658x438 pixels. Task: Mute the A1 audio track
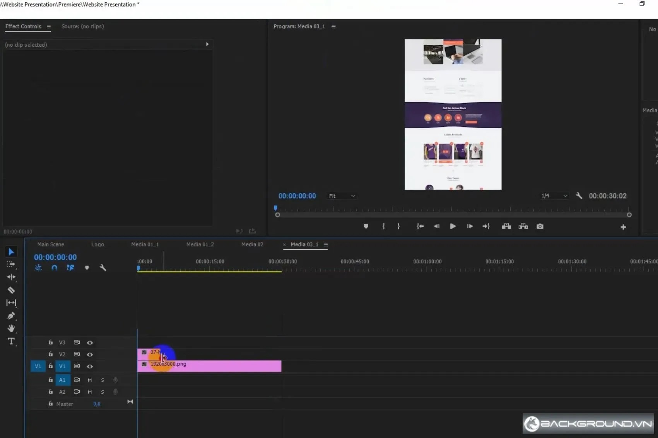coord(90,380)
